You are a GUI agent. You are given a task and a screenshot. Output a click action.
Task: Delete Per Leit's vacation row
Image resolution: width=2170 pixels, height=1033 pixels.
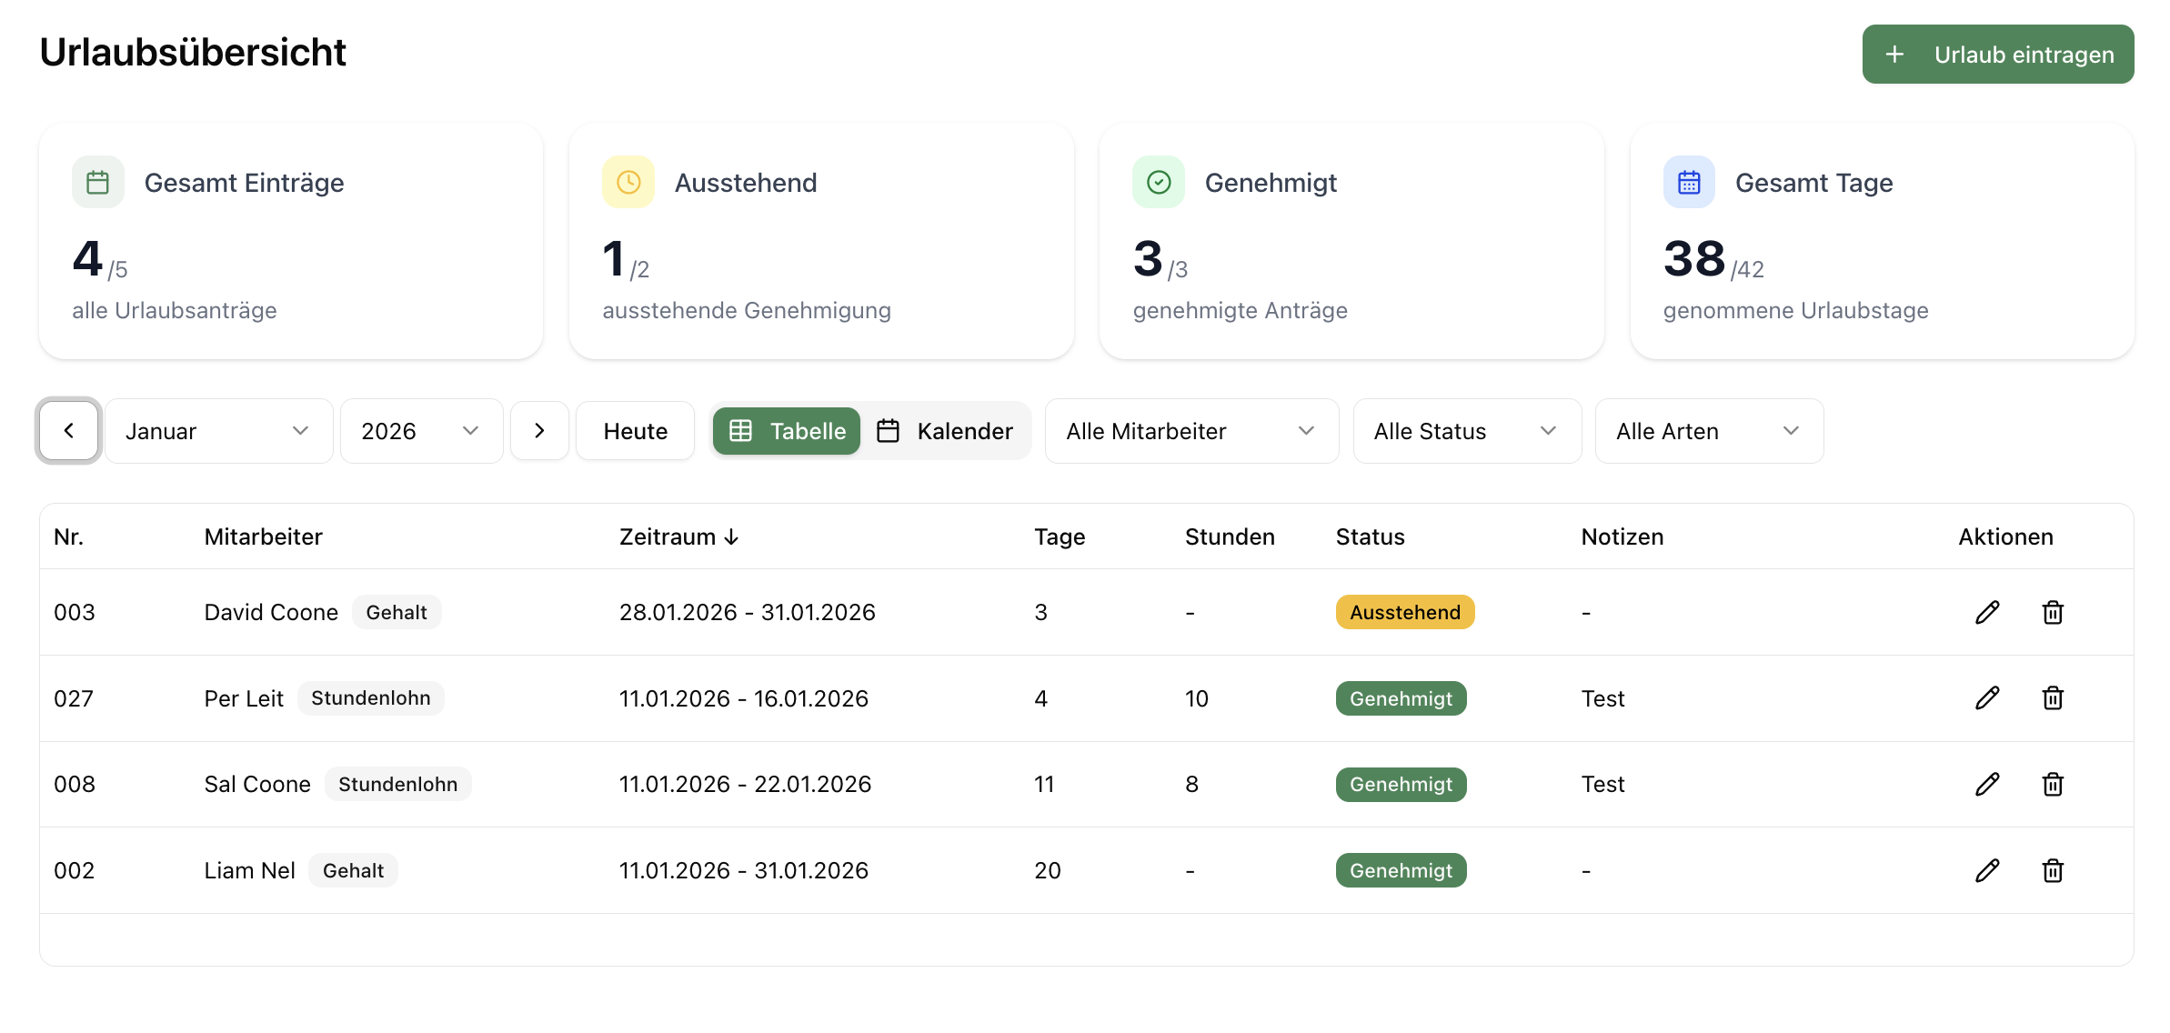coord(2053,698)
